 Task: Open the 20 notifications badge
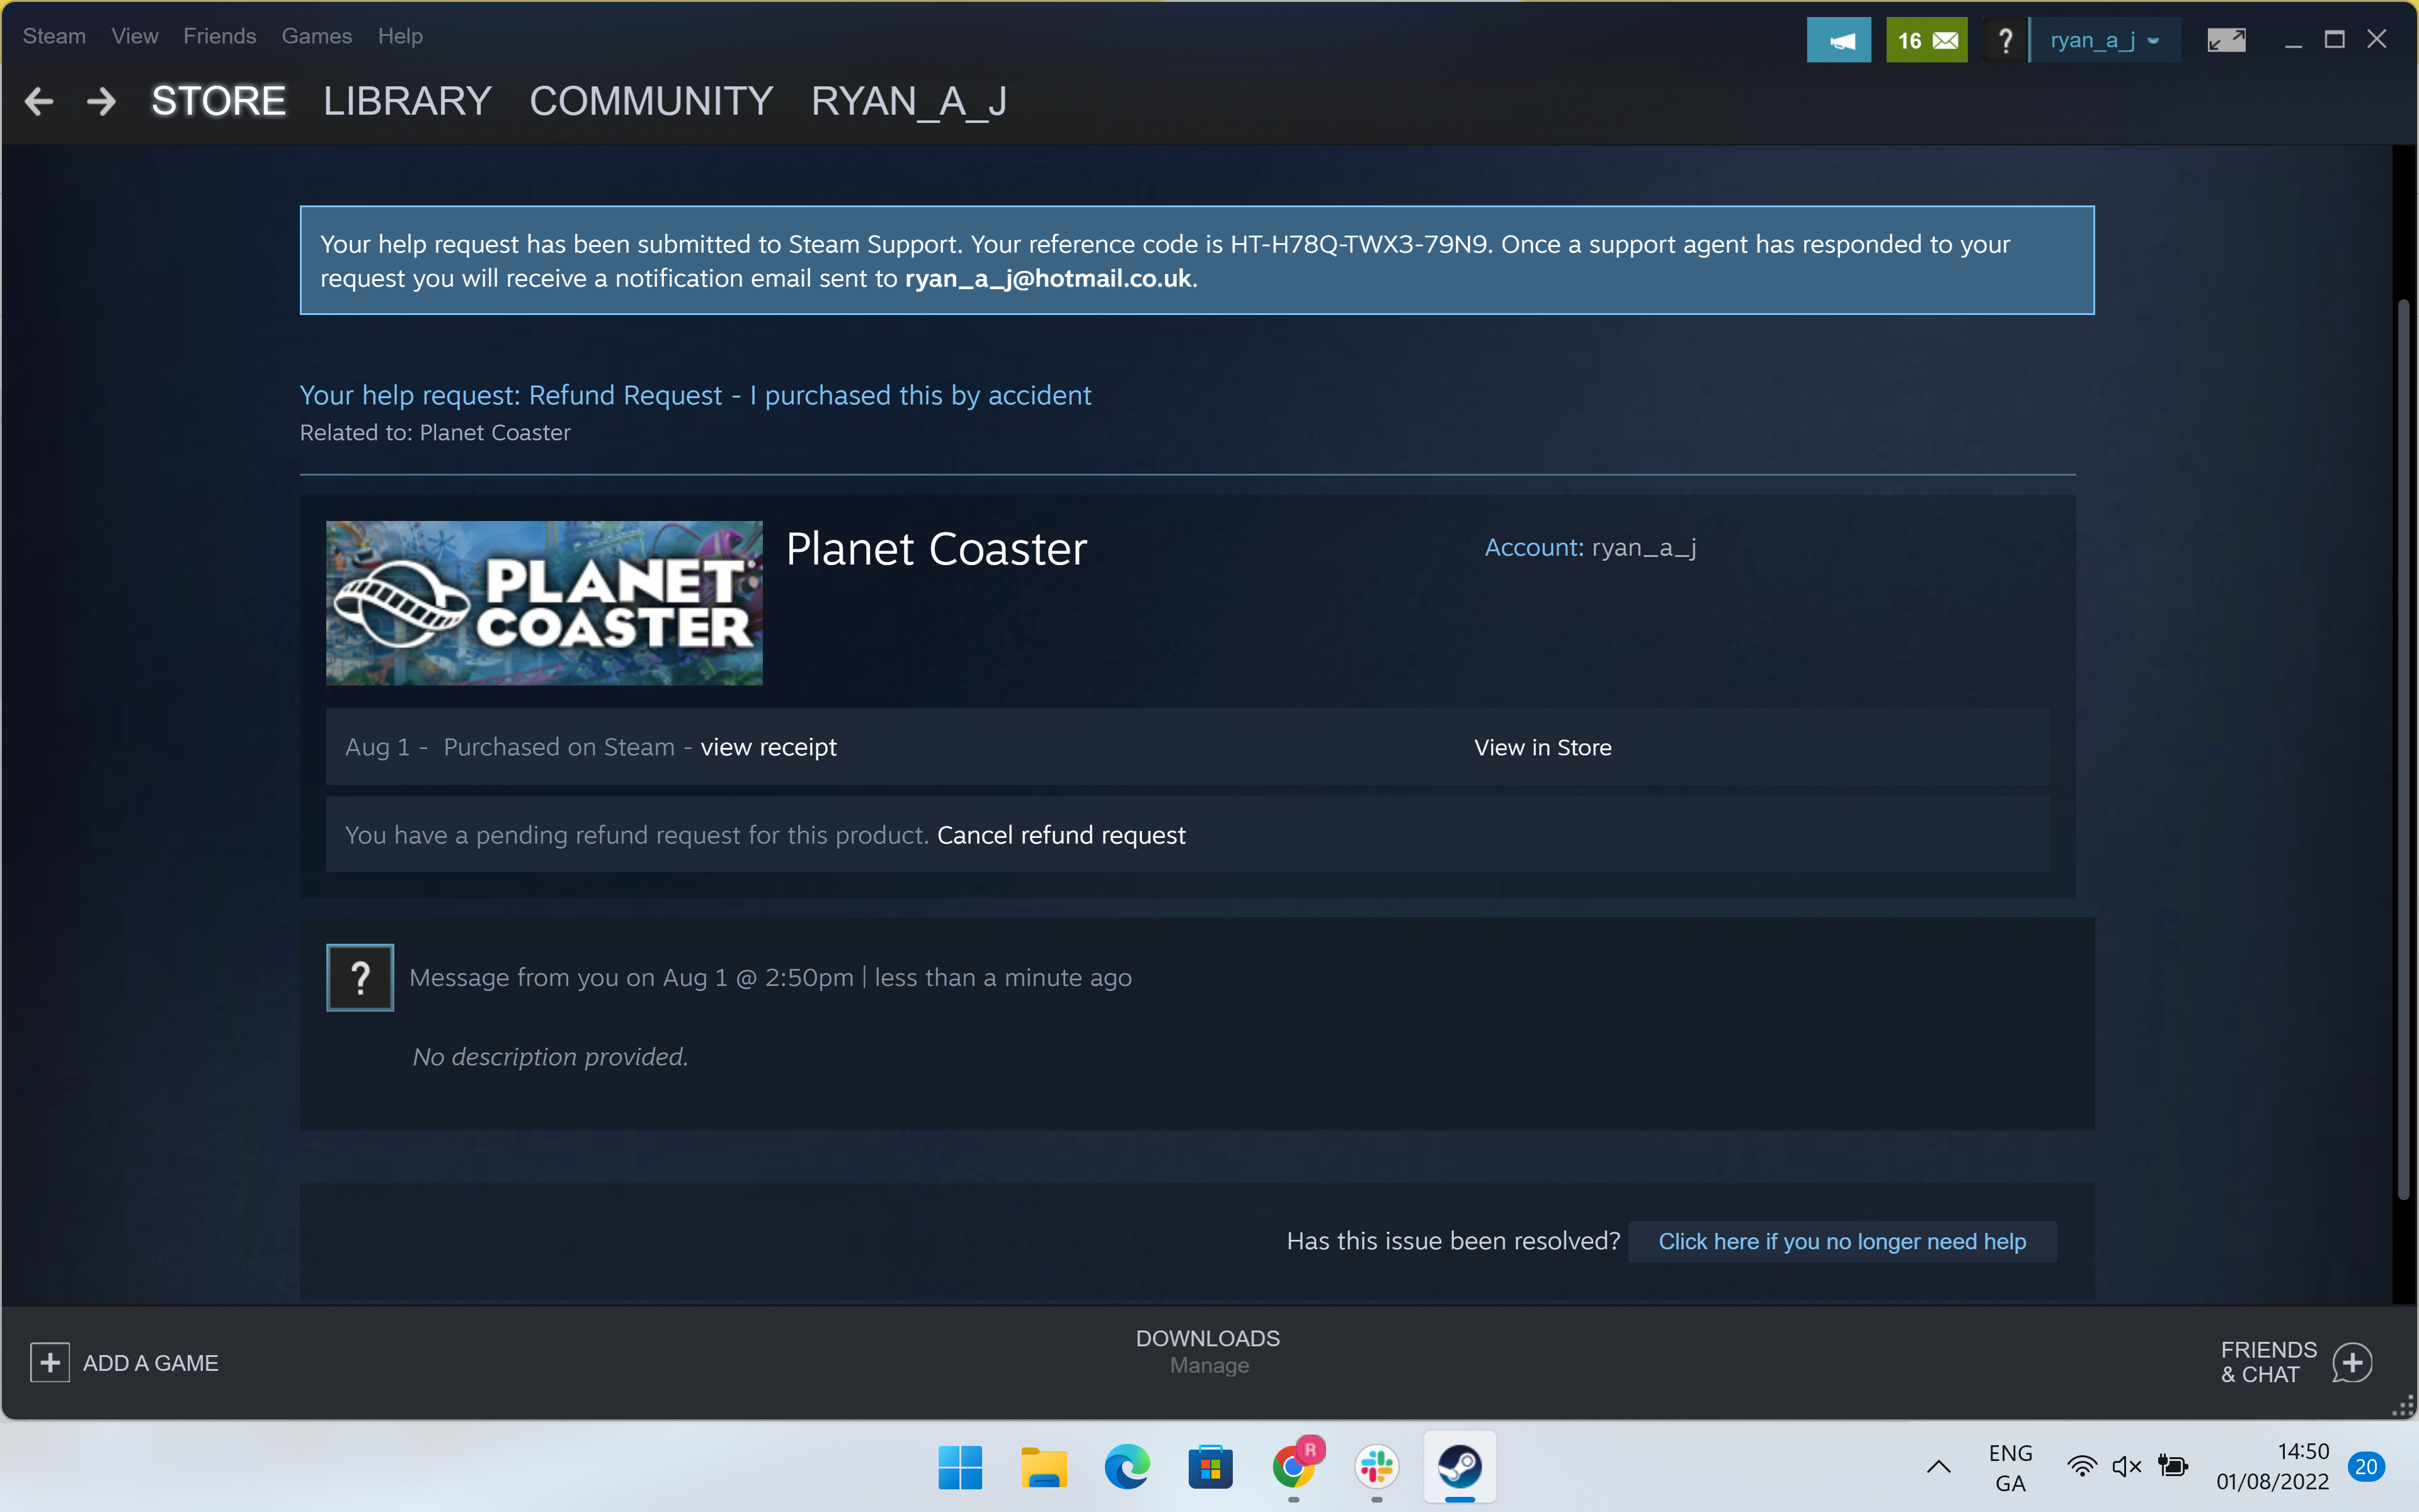coord(2365,1467)
